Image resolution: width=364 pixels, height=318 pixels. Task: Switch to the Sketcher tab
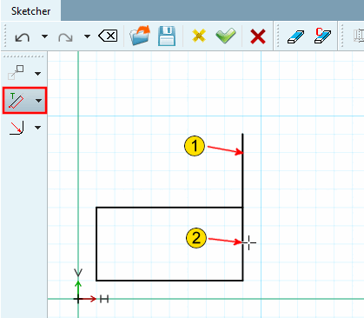tap(30, 11)
